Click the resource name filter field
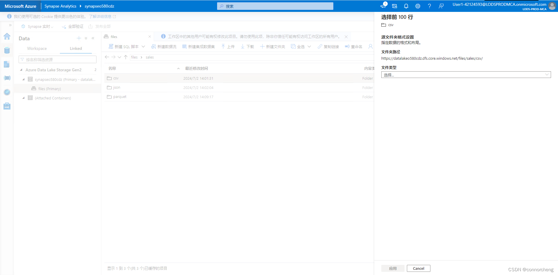 tap(58, 59)
